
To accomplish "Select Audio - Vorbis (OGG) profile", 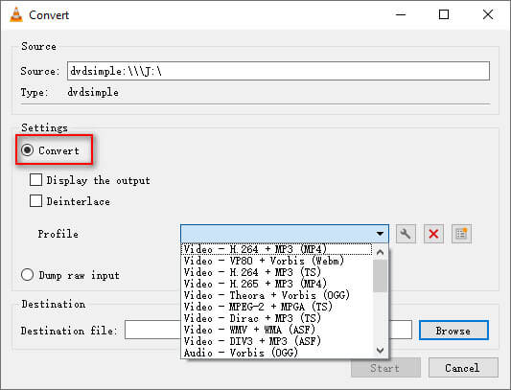I will [276, 353].
